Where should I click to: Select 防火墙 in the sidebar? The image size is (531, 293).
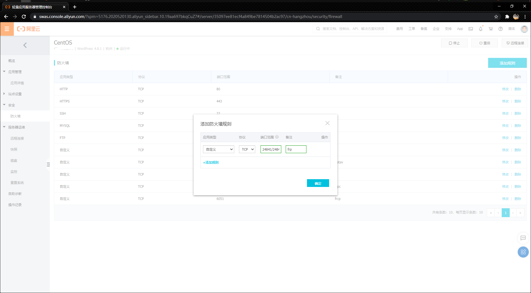[x=15, y=116]
